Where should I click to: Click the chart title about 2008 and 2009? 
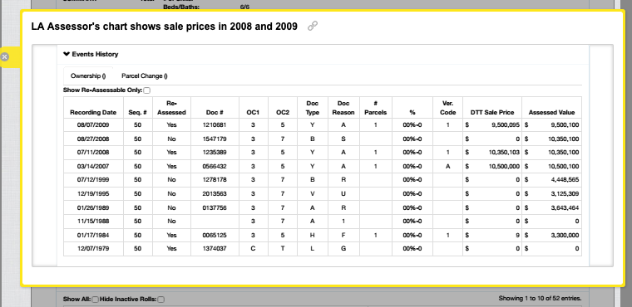point(165,27)
